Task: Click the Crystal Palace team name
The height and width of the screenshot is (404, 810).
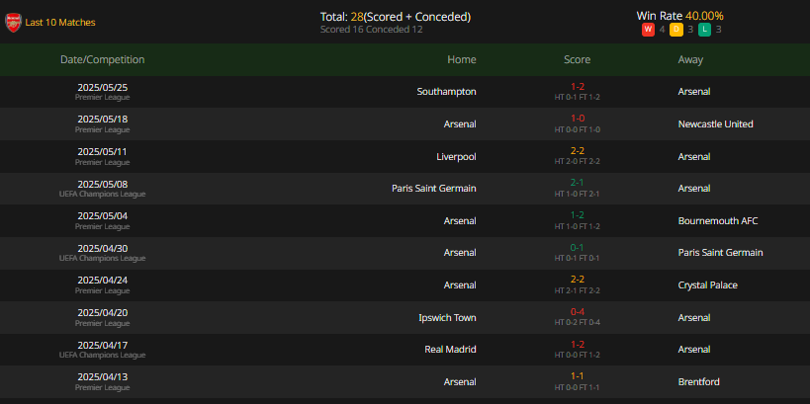Action: pyautogui.click(x=708, y=285)
